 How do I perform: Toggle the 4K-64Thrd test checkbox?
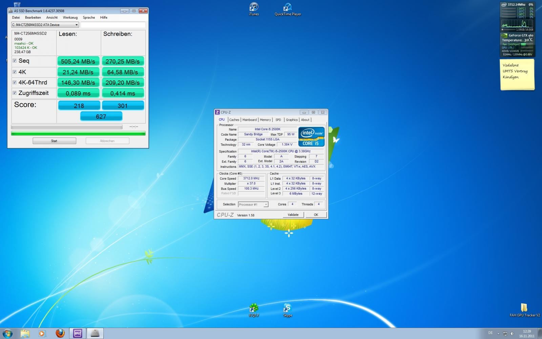tap(15, 82)
